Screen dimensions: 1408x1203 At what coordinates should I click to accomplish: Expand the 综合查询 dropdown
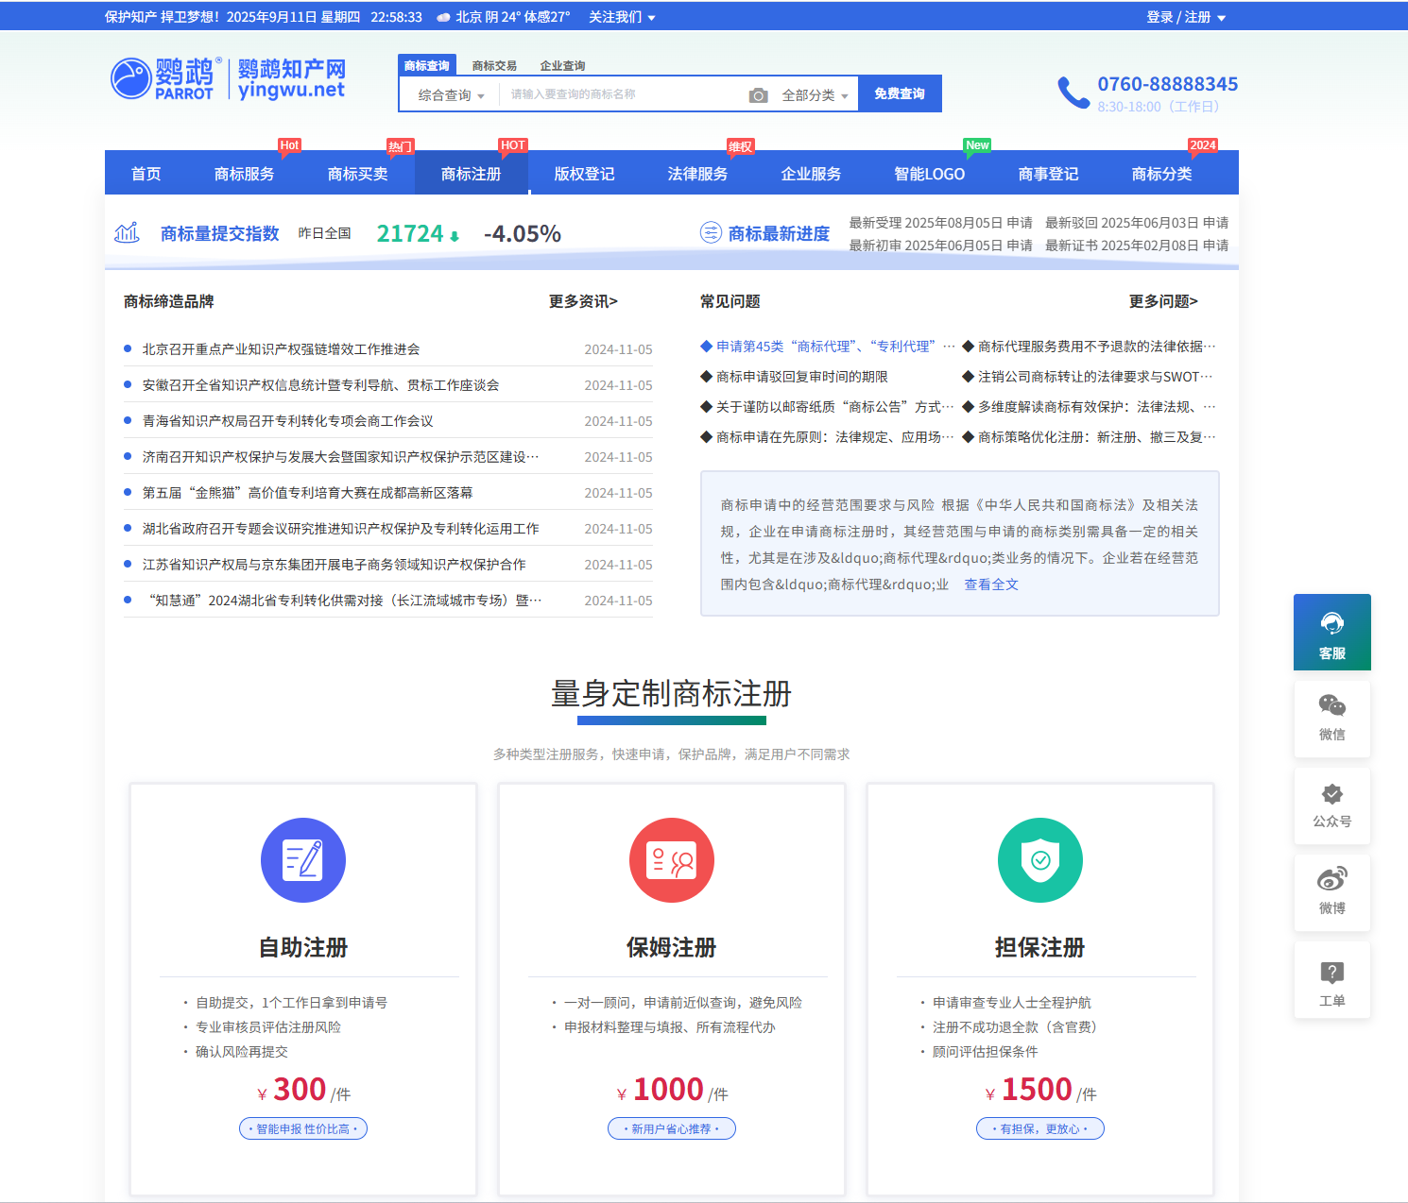[x=451, y=95]
